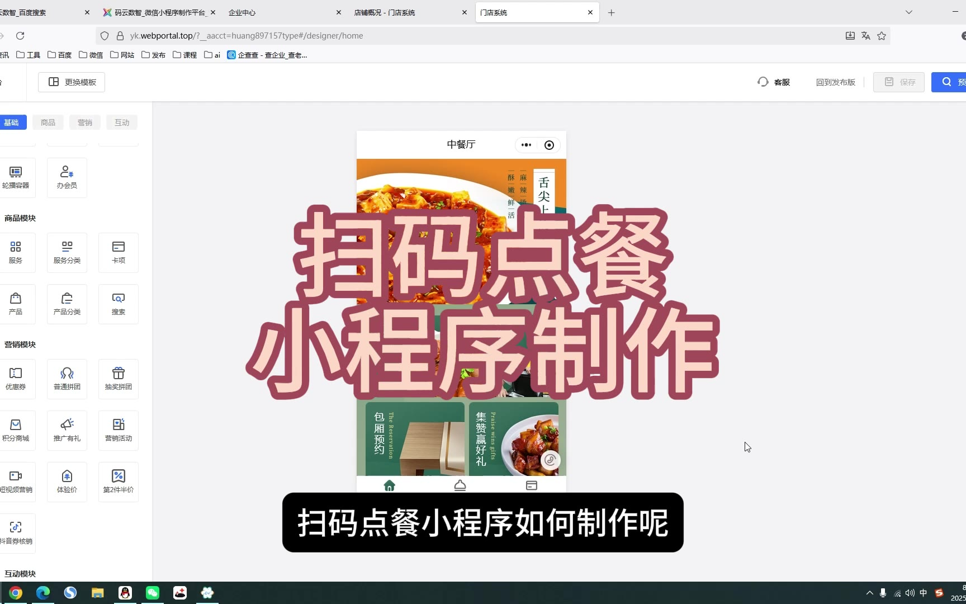The height and width of the screenshot is (604, 966).
Task: Click the 产品分类 module icon
Action: pyautogui.click(x=67, y=304)
